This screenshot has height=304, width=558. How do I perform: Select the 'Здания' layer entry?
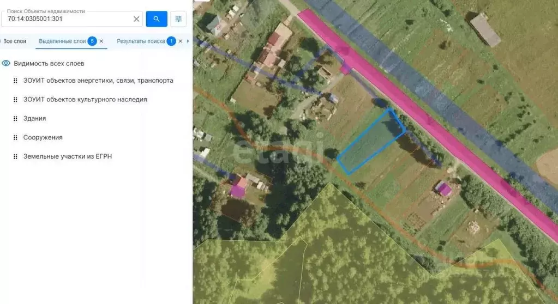point(34,119)
